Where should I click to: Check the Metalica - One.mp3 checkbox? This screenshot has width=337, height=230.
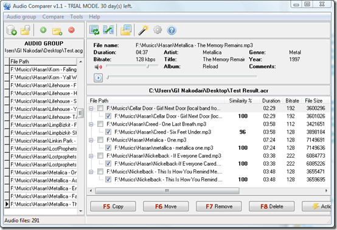tap(100, 140)
